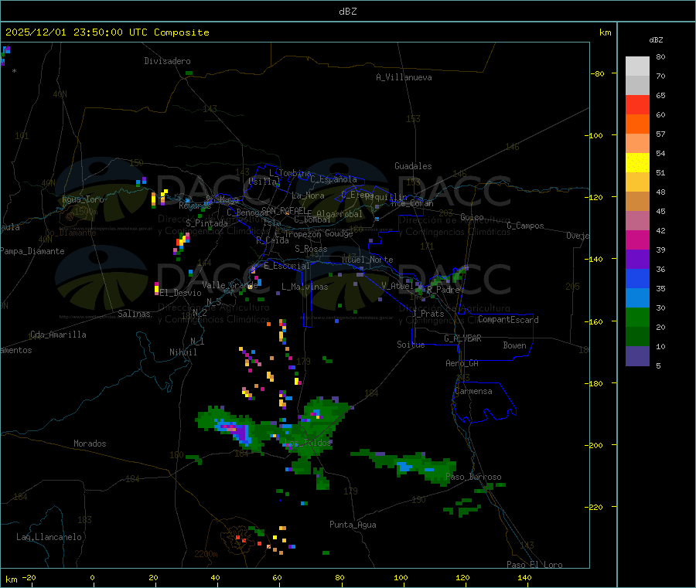Screen dimensions: 696x588
Task: Click the 65 dBZ red color swatch
Action: pos(637,104)
